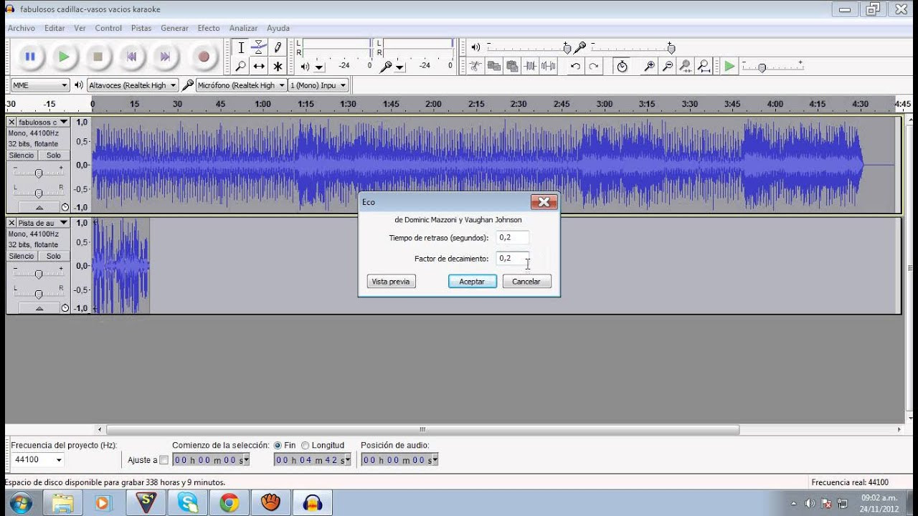Select the I-beam Selection tool
This screenshot has width=918, height=516.
coord(241,48)
